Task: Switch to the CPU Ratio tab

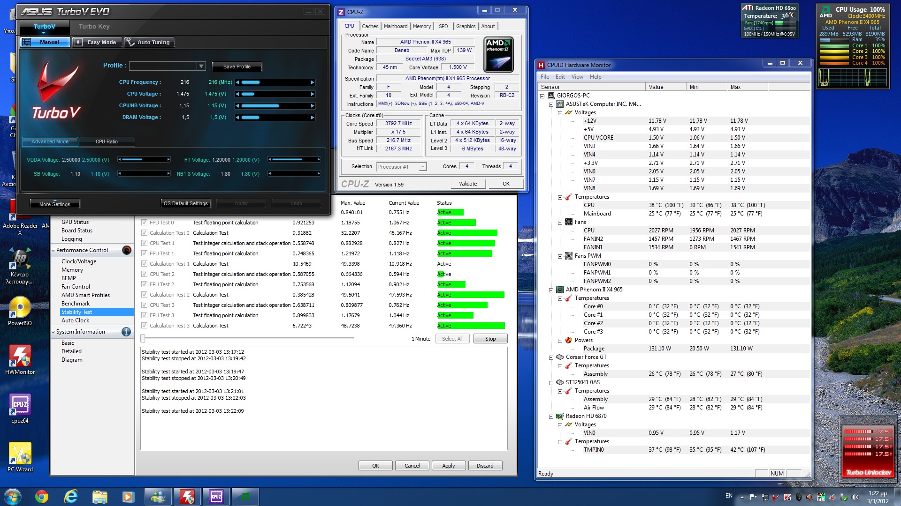Action: (107, 141)
